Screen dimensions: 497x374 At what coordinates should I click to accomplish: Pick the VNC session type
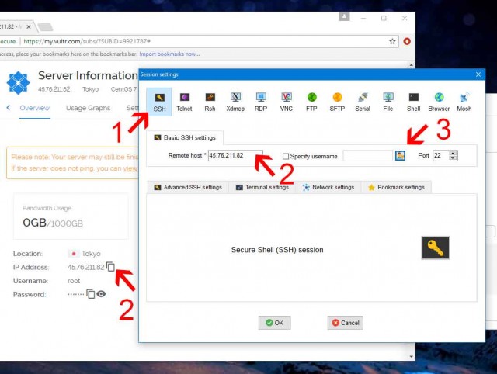click(287, 102)
